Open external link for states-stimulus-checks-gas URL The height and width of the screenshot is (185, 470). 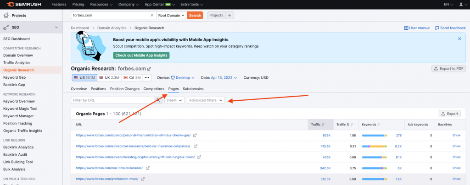[195, 136]
